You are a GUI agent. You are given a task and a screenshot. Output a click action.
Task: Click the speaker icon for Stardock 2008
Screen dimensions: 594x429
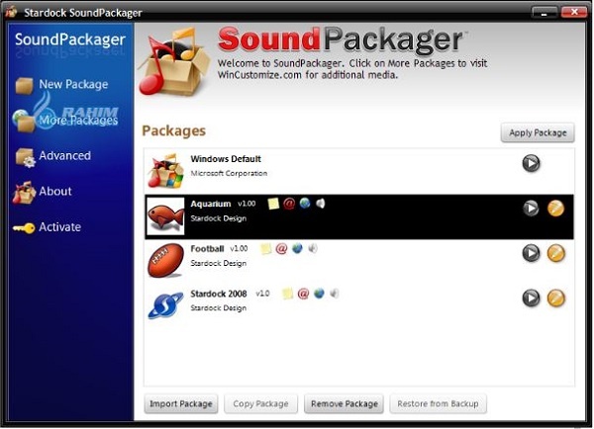[x=335, y=294]
